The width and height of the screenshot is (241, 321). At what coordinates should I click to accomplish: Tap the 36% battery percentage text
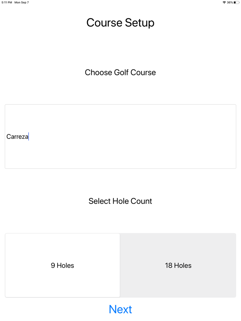pos(230,2)
